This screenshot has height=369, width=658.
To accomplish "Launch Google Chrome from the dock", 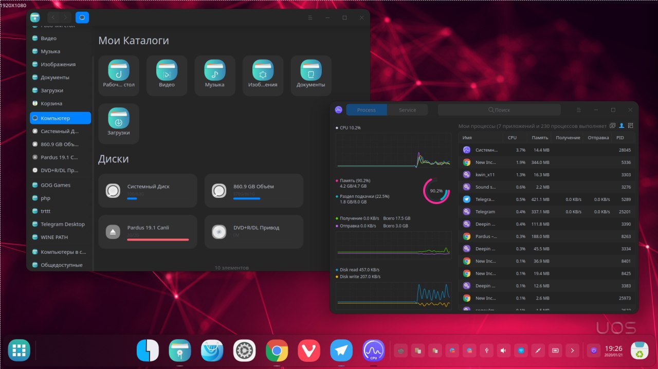I will 277,350.
